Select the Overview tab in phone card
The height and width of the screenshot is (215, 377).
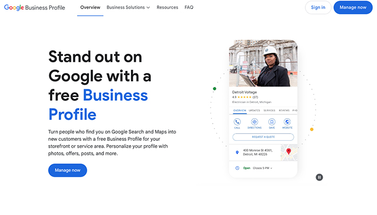[x=240, y=111]
